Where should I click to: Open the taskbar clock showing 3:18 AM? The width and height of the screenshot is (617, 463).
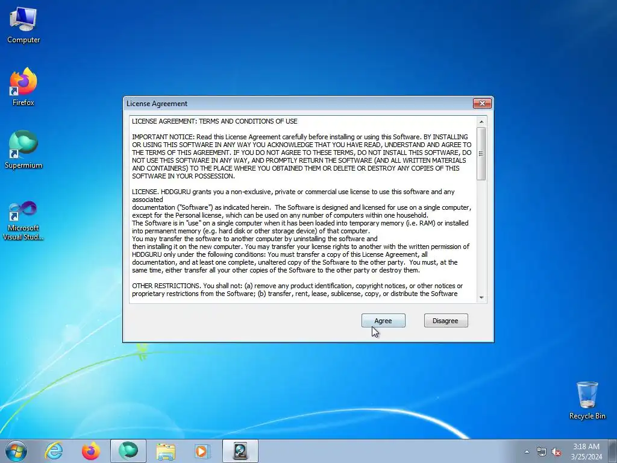[x=586, y=451]
